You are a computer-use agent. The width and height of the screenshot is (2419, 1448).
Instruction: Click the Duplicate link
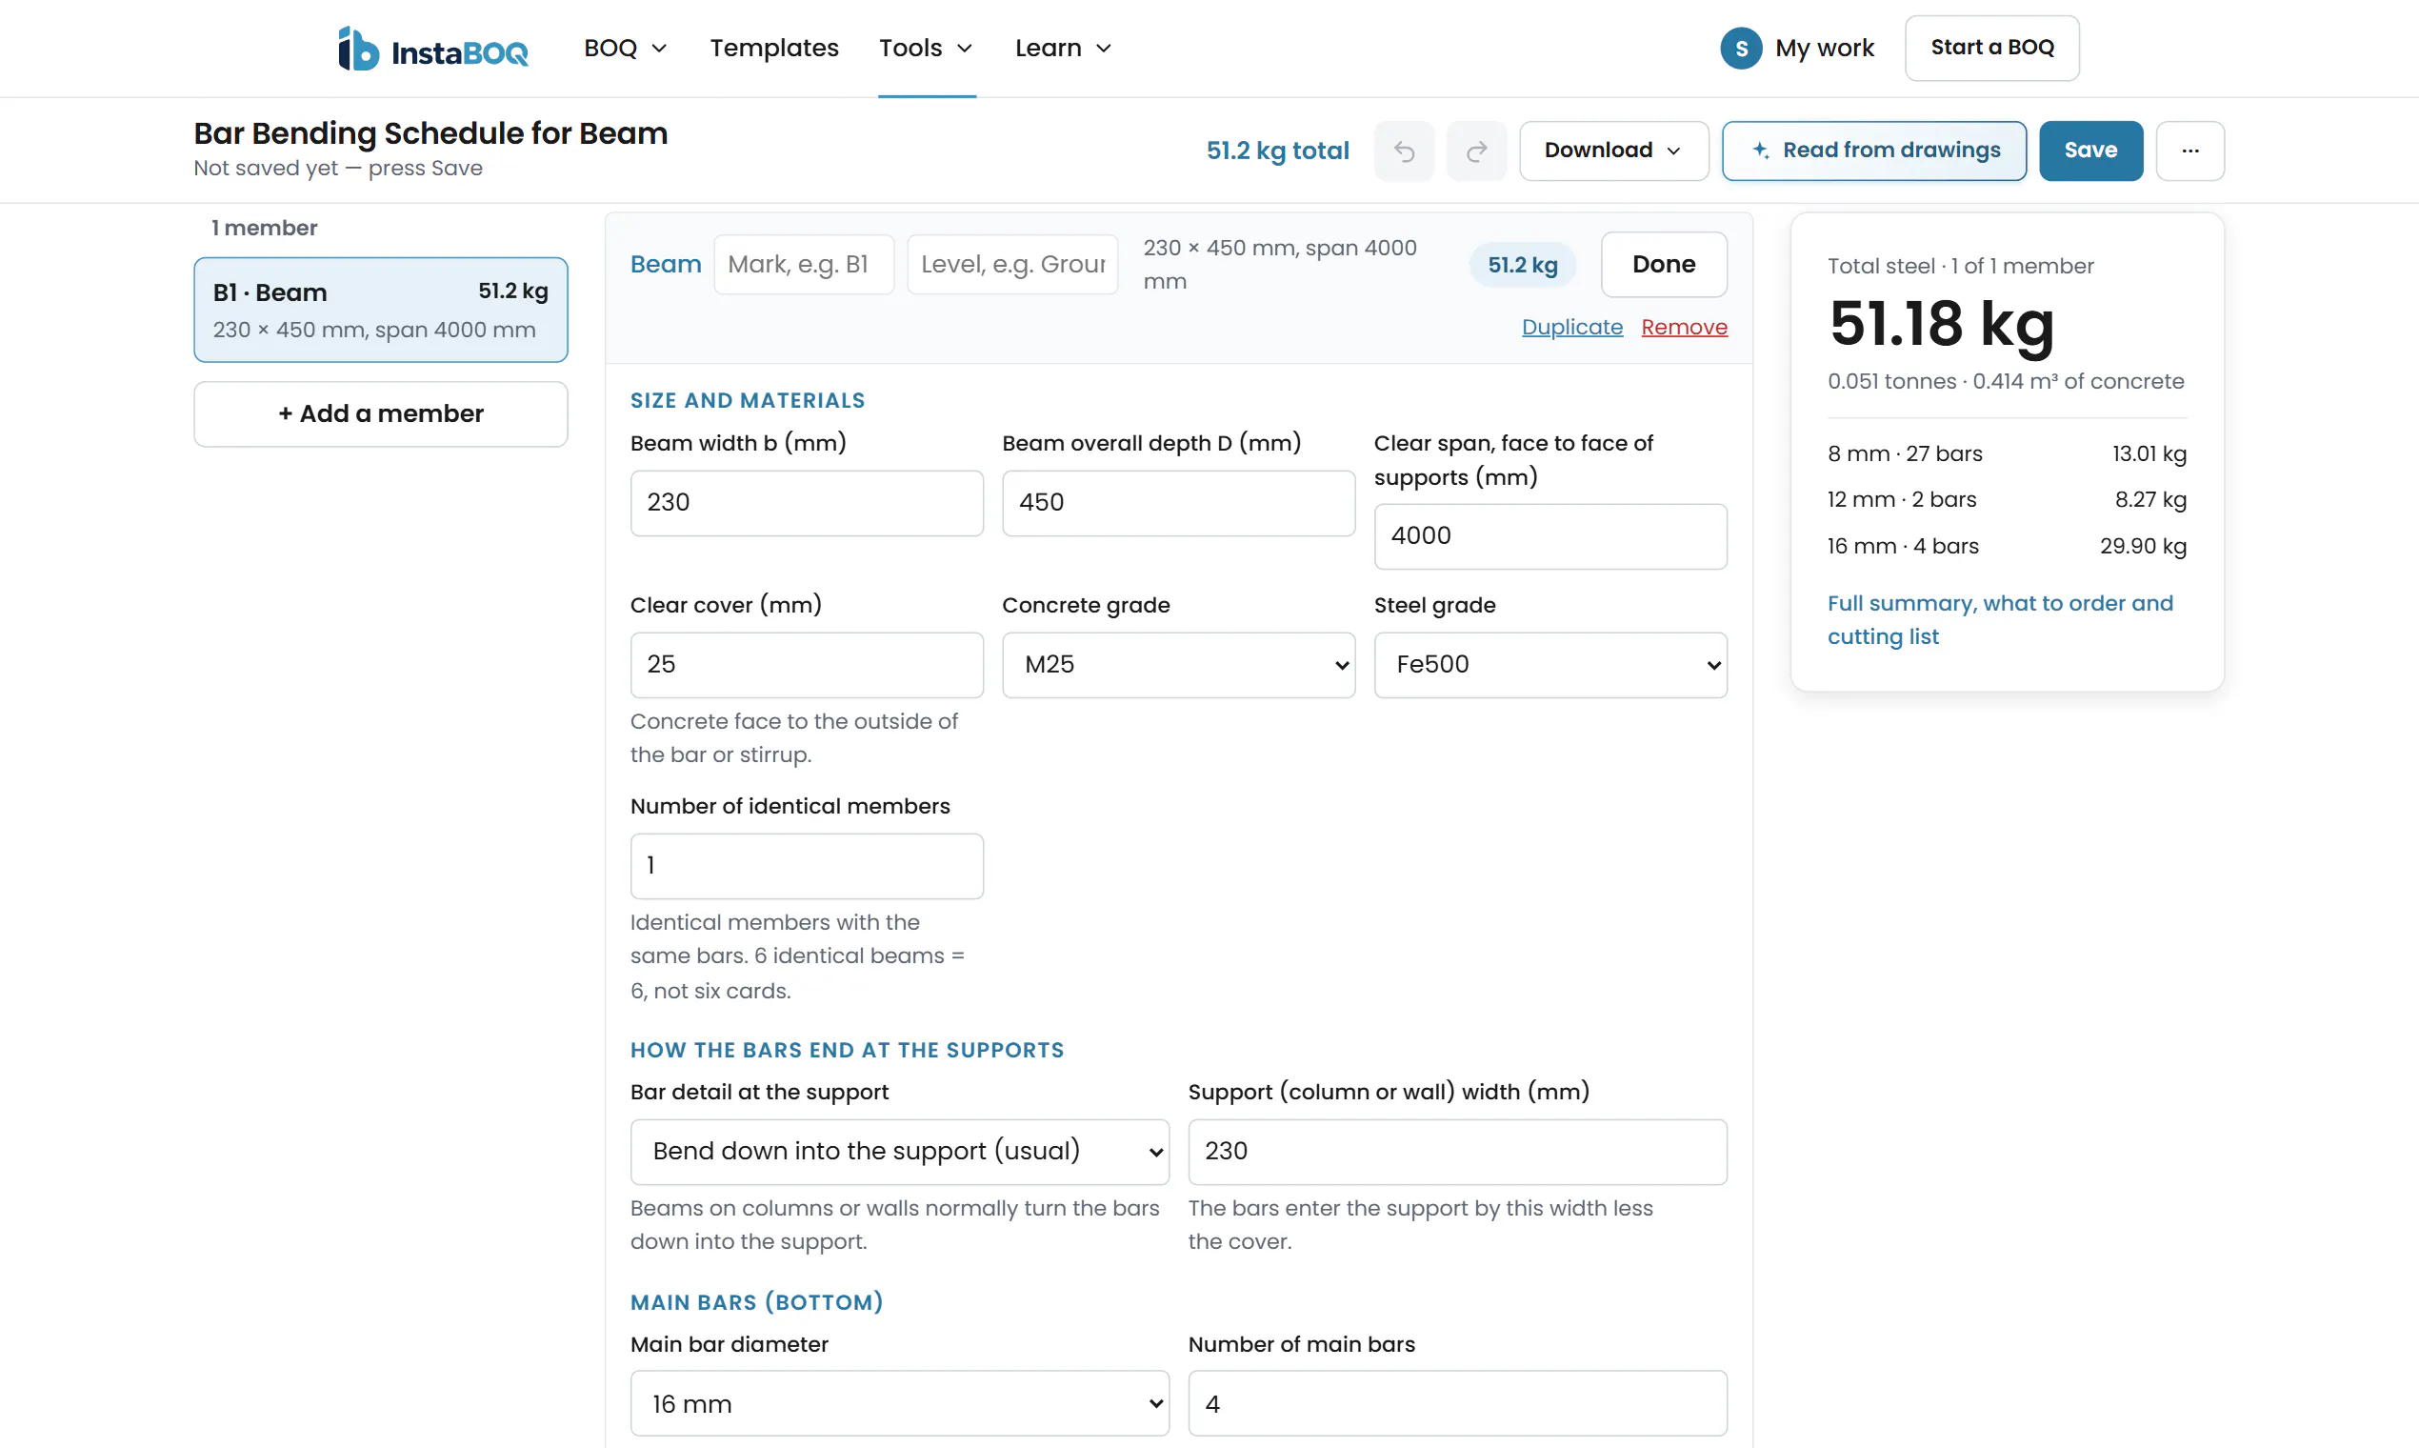tap(1571, 327)
